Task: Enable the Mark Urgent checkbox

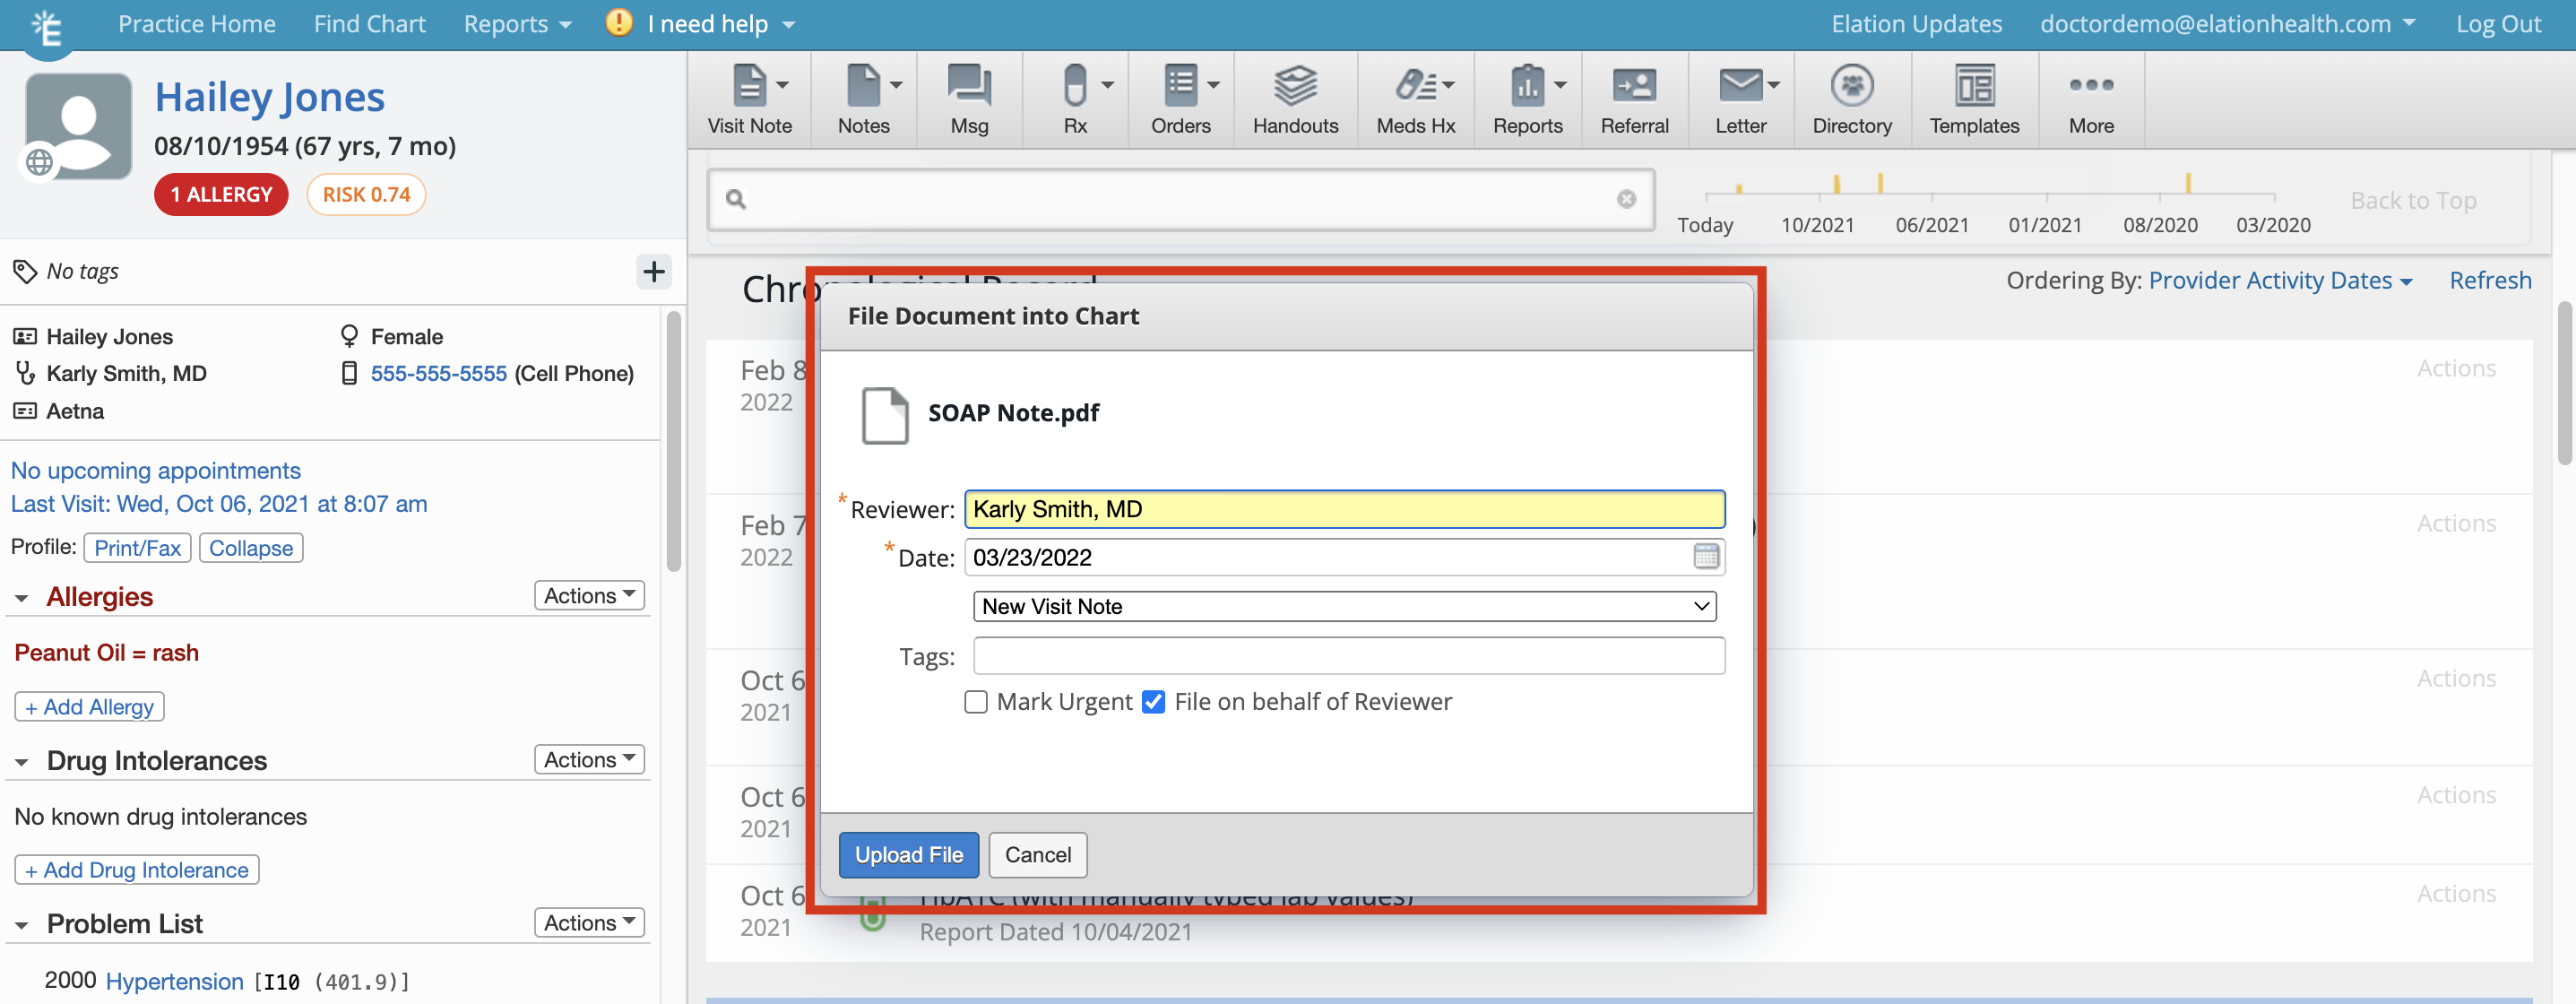Action: point(975,701)
